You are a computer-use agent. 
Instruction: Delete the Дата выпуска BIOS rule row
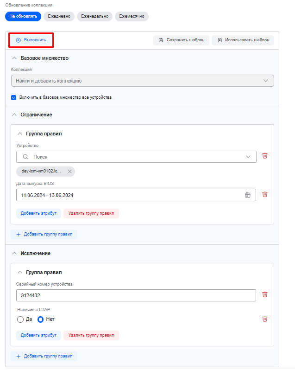[x=265, y=195]
